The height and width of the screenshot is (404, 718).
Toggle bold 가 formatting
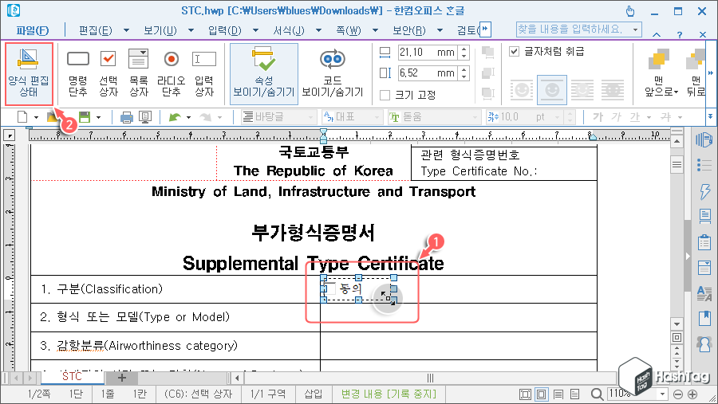point(598,117)
